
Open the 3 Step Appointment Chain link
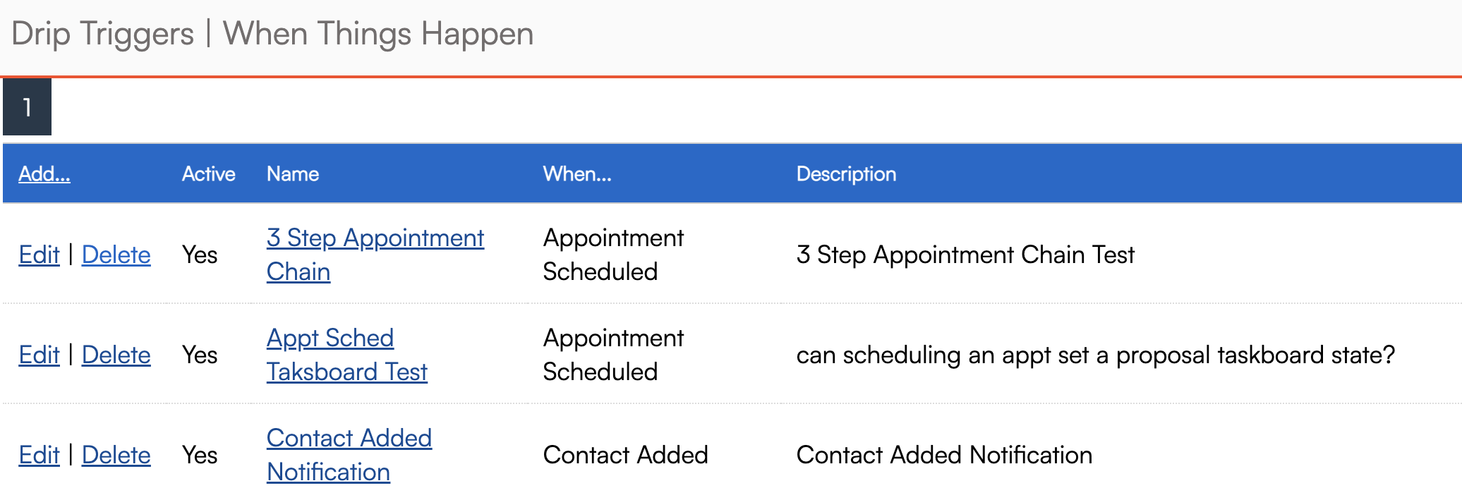click(375, 238)
